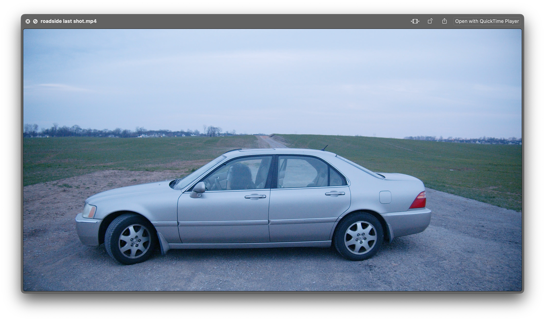Close the Quick Look preview window
Screen dimensions: 545x321
(28, 21)
